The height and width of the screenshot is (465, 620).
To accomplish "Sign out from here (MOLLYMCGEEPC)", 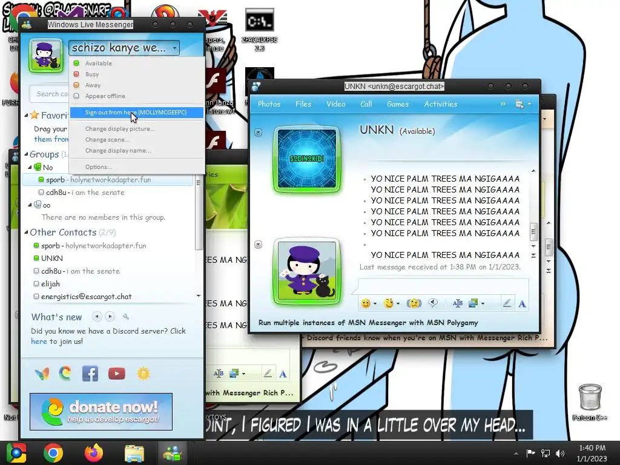I will (x=136, y=112).
